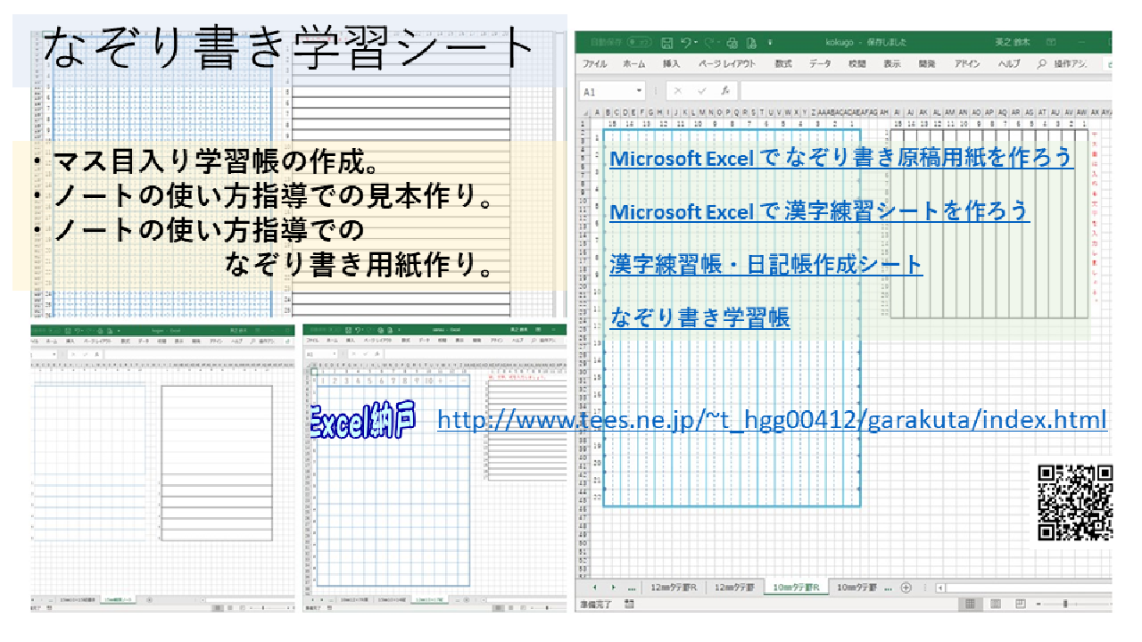Image resolution: width=1142 pixels, height=642 pixels.
Task: Click the Save icon in the kokugo Excel window
Action: pyautogui.click(x=666, y=42)
